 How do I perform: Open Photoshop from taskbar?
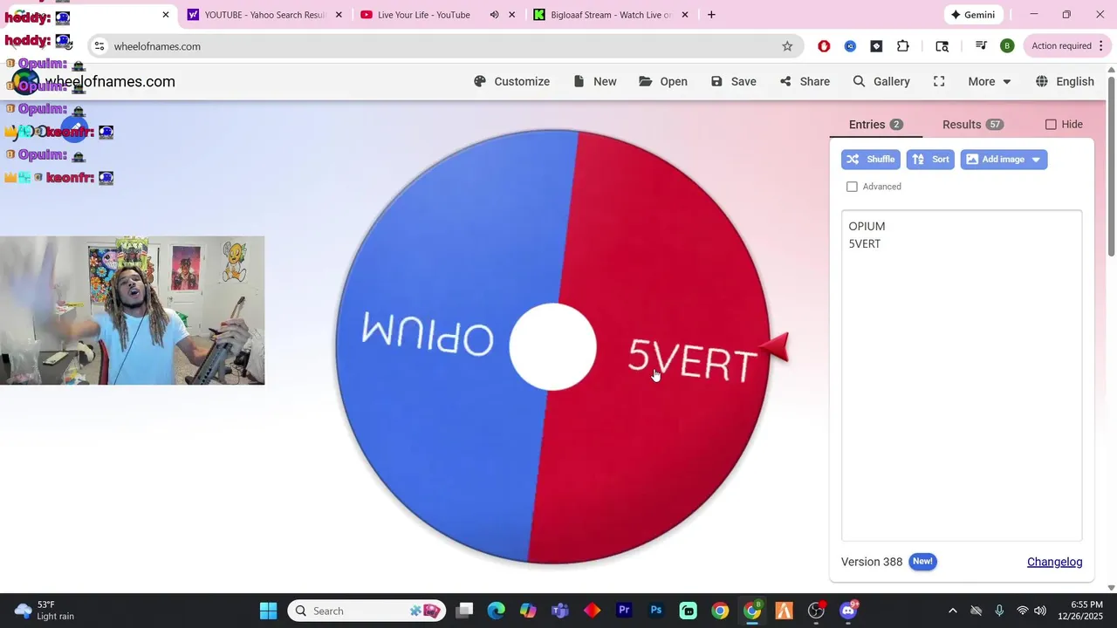pyautogui.click(x=656, y=611)
